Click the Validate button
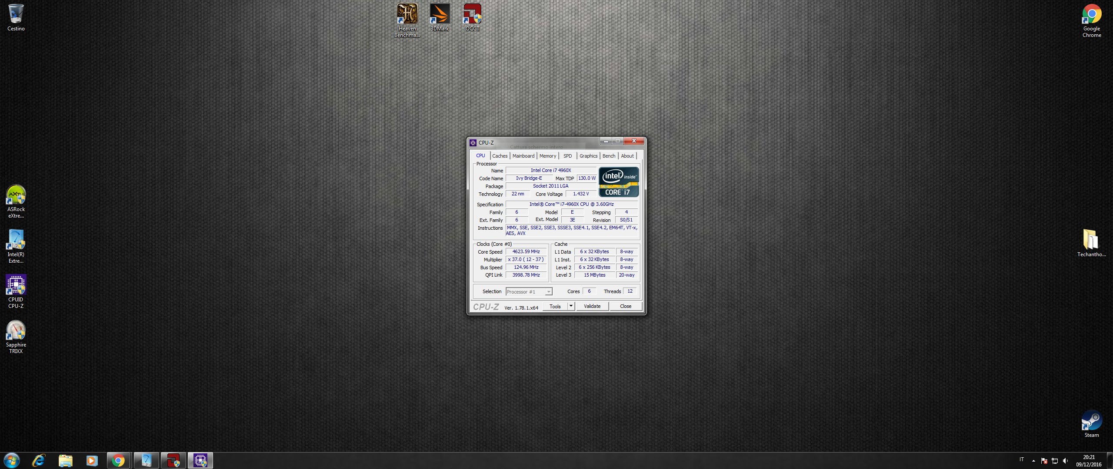 [592, 306]
